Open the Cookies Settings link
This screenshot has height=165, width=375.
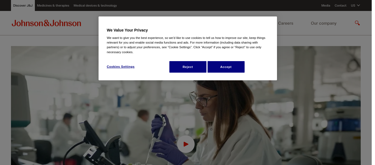121,67
